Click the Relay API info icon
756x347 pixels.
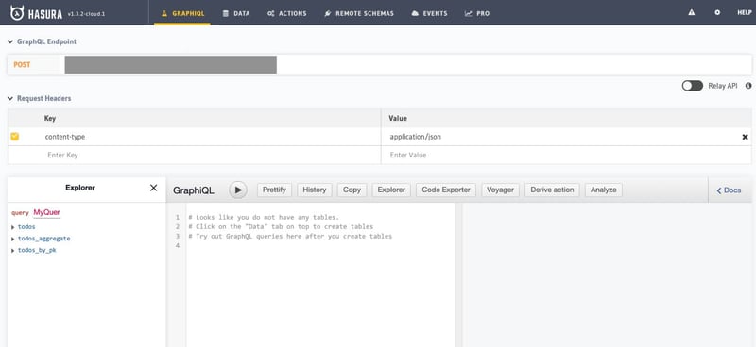point(748,86)
